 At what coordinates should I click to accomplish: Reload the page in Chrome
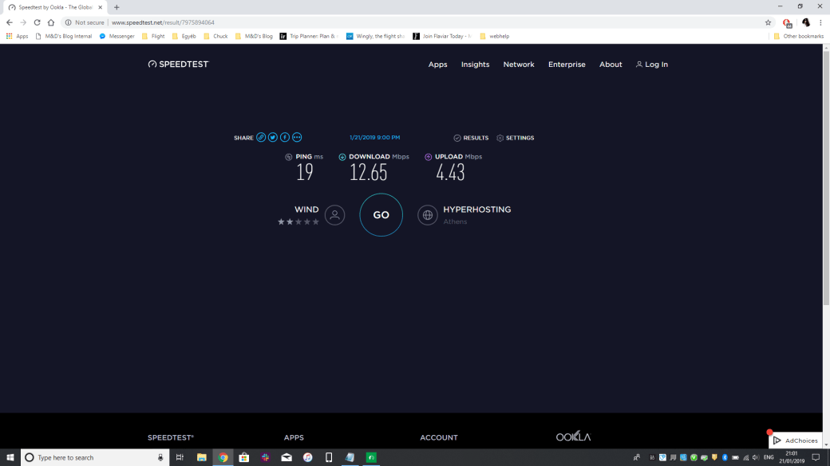coord(37,22)
